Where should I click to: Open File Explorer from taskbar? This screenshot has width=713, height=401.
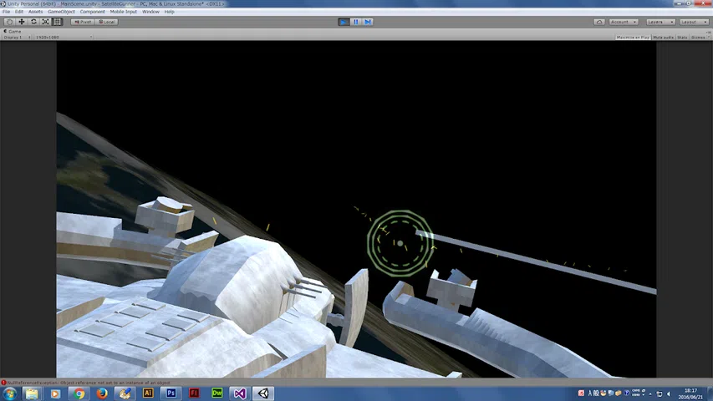pyautogui.click(x=32, y=393)
